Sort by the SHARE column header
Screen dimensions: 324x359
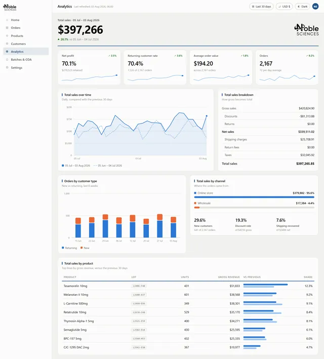[x=308, y=277]
